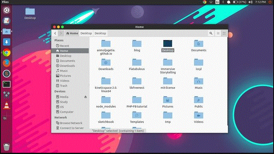Select Videos in the Places sidebar
Image resolution: width=274 pixels, height=154 pixels.
pyautogui.click(x=70, y=81)
